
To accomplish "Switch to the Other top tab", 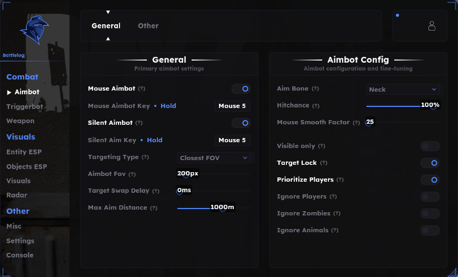I will [148, 26].
